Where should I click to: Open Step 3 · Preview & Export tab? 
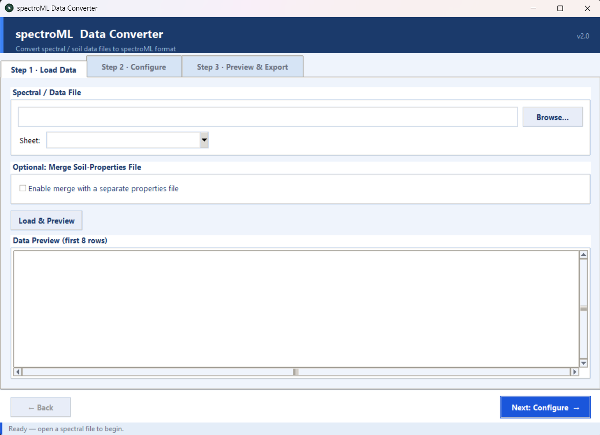(x=242, y=67)
